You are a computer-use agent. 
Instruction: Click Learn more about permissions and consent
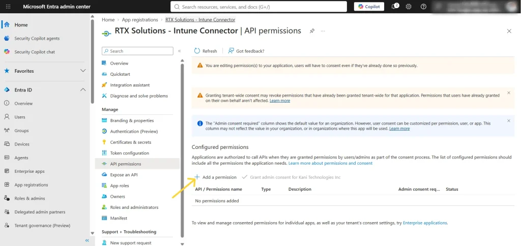pos(330,163)
